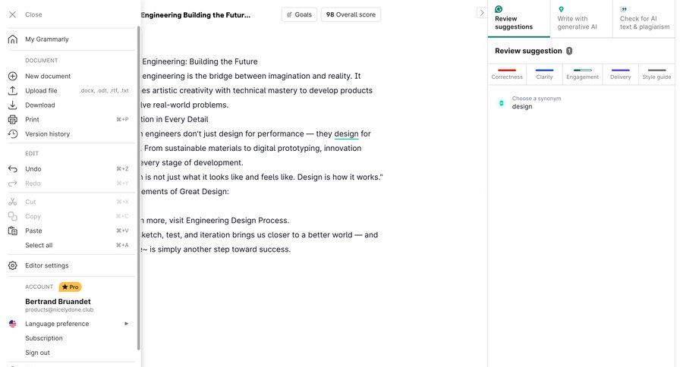Click the Review suggestion heading
This screenshot has height=367, width=683.
click(x=528, y=51)
